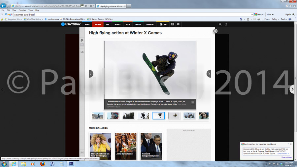The height and width of the screenshot is (167, 297).
Task: Click More on the Google toolbar
Action: [x=270, y=15]
